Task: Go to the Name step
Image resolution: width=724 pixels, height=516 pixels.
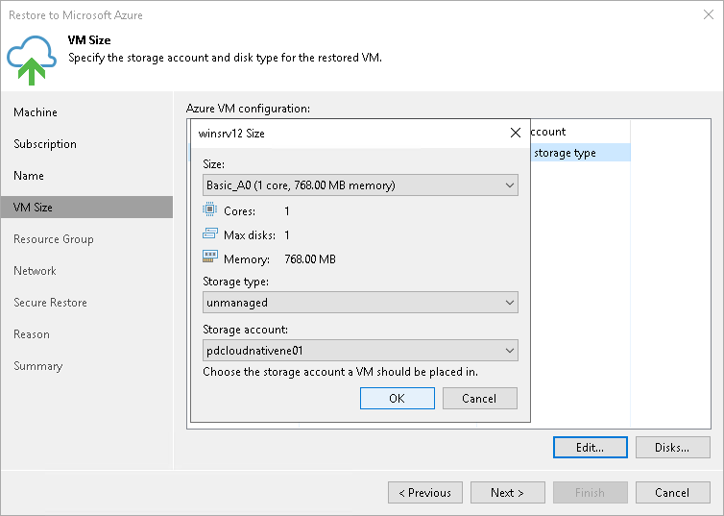Action: (x=29, y=176)
